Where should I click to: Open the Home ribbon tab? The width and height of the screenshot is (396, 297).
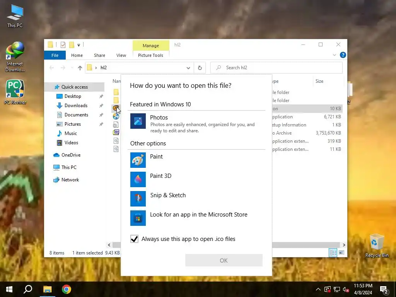tap(77, 55)
